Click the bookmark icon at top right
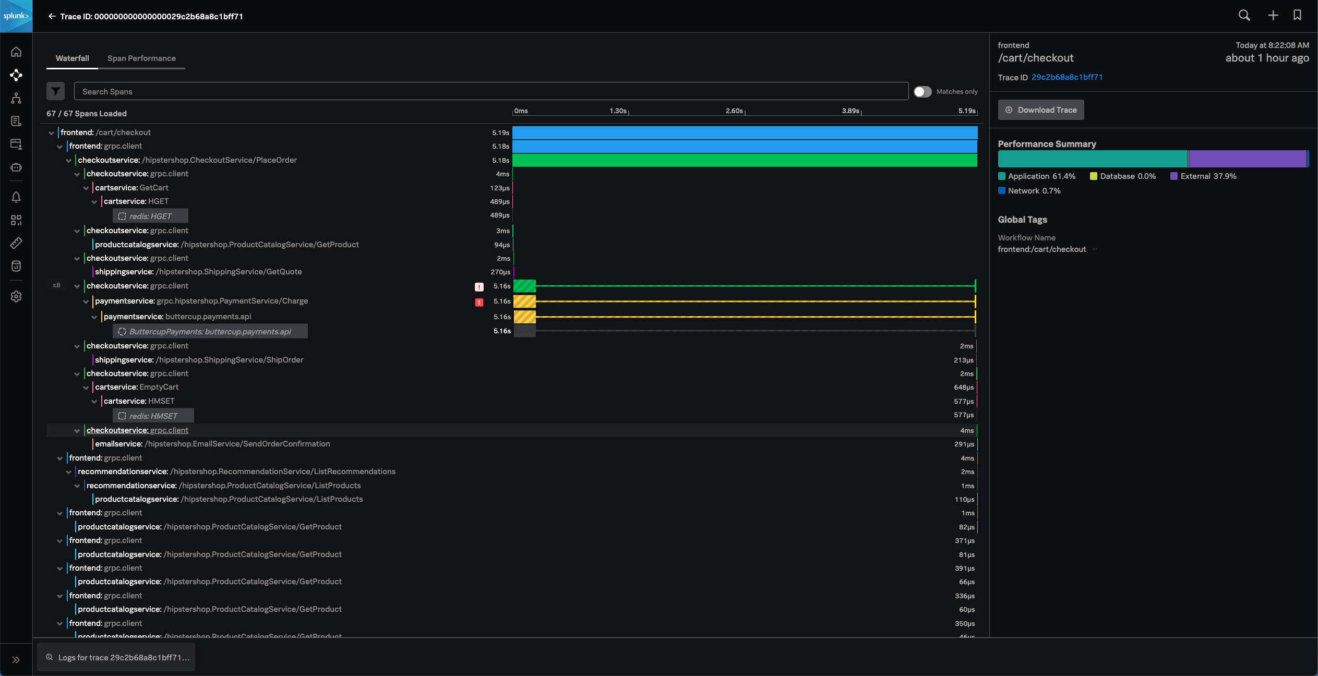 (x=1298, y=16)
